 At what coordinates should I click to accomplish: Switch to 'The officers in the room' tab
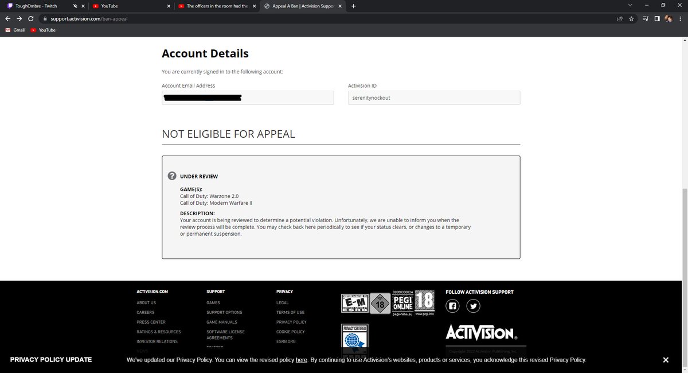tap(217, 6)
